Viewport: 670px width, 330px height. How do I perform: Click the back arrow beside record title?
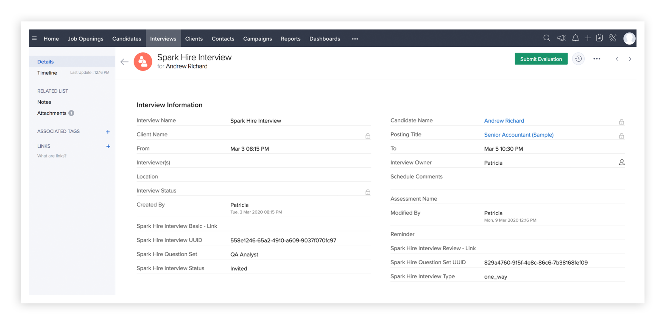[x=124, y=62]
